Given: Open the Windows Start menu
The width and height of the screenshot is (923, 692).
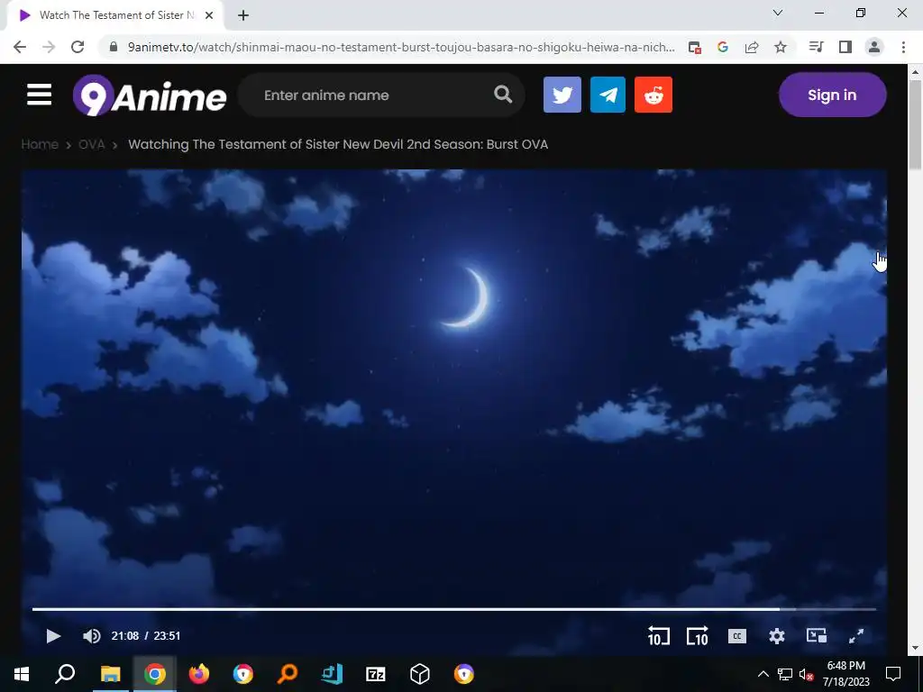Looking at the screenshot, I should point(22,674).
